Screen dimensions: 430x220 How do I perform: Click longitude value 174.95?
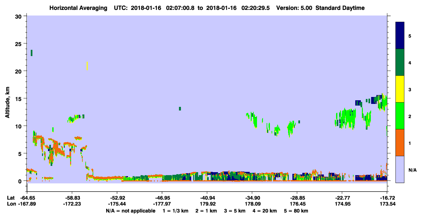(x=342, y=204)
